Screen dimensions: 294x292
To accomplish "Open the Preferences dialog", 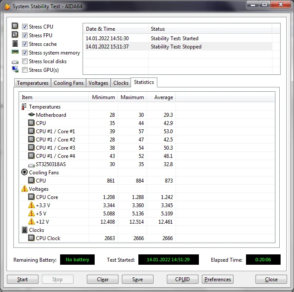I will tap(217, 279).
